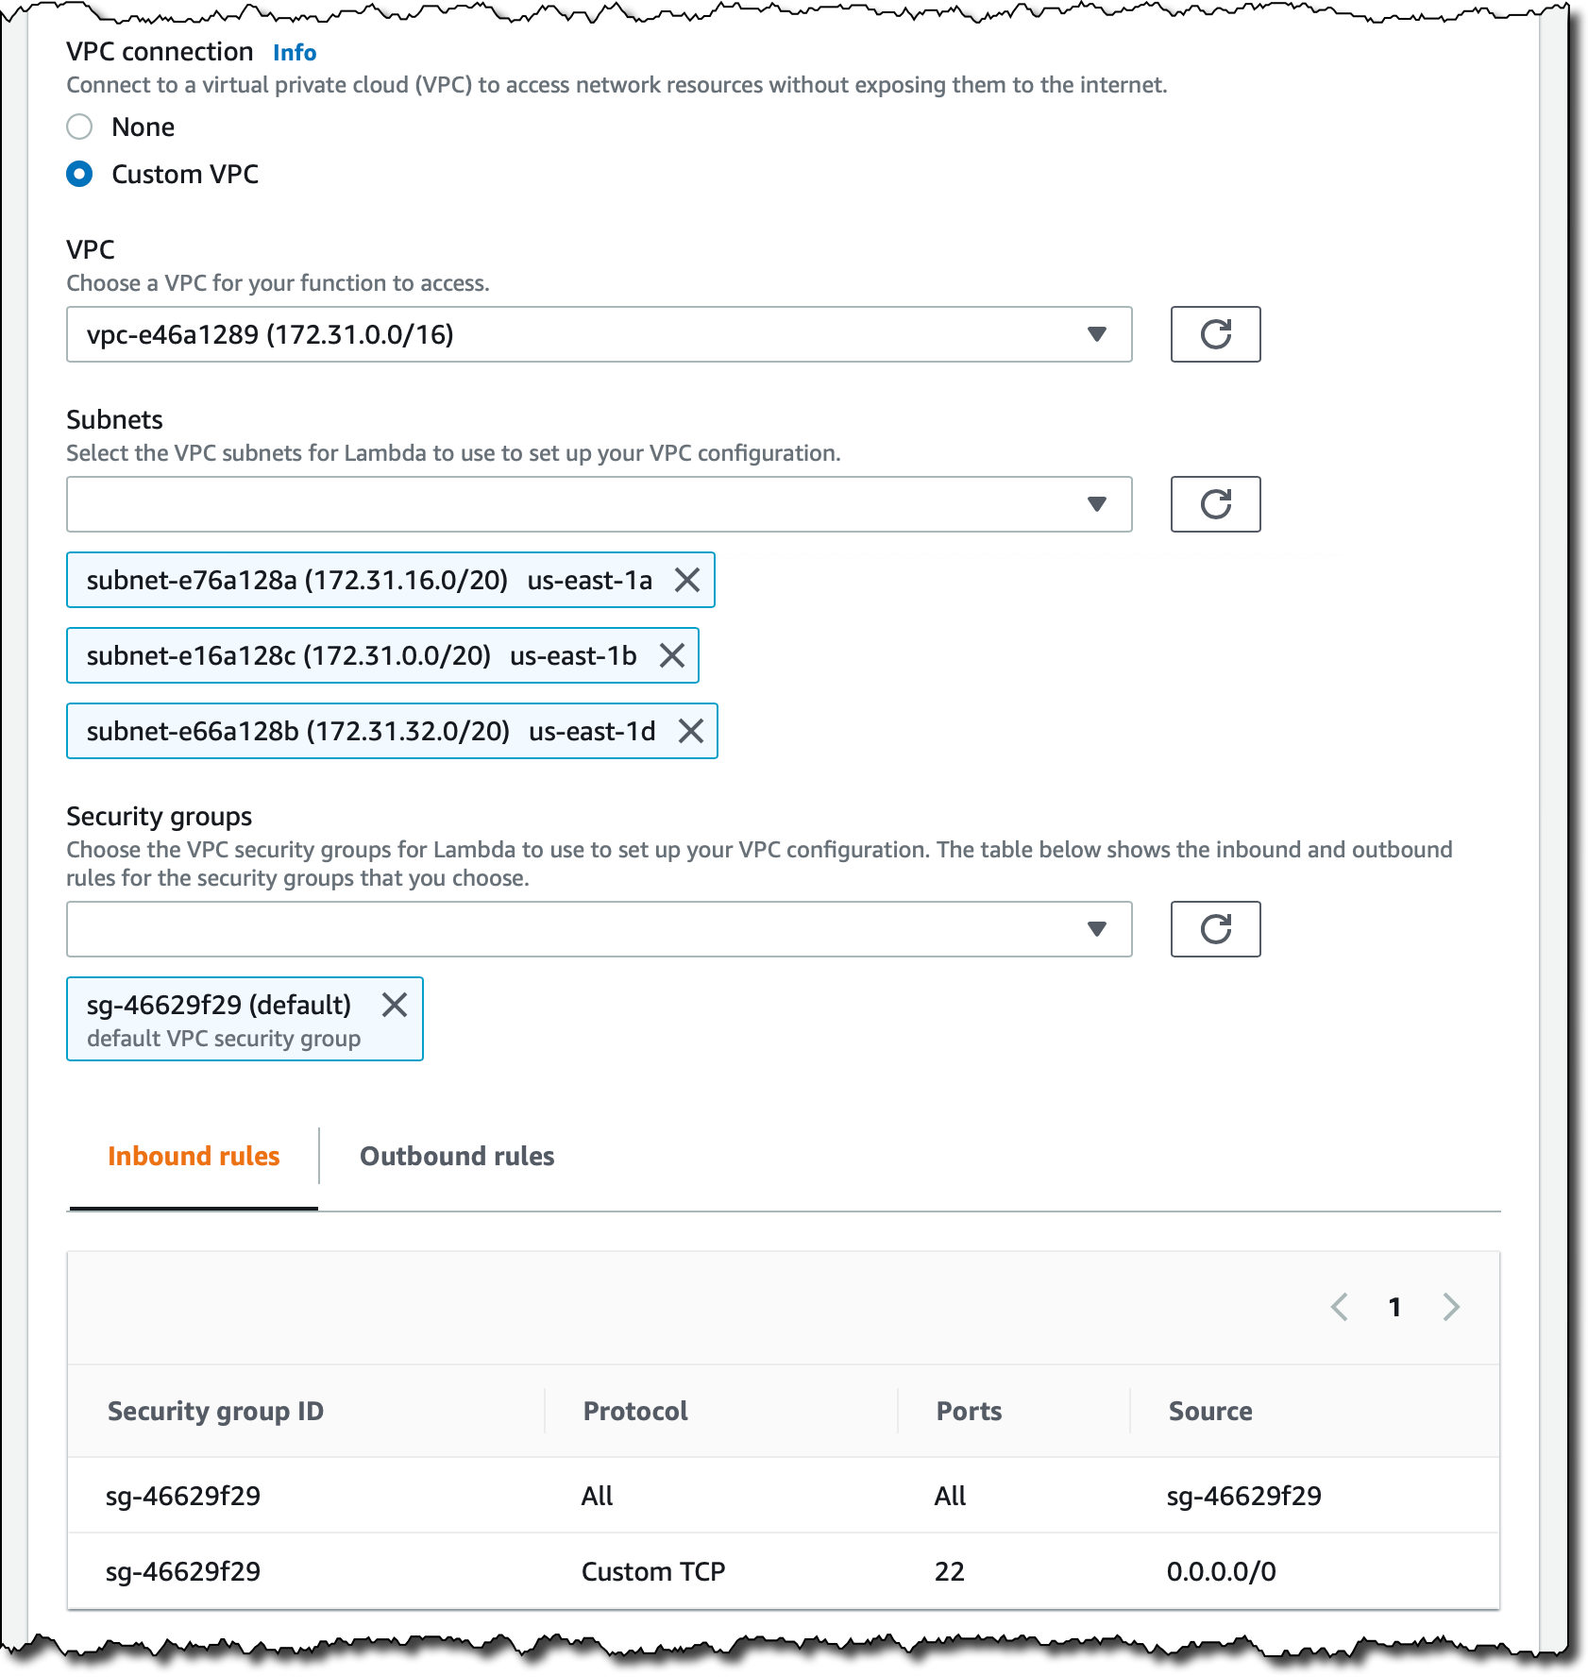Click port 22 cell
Viewport: 1588px width, 1677px height.
coord(949,1571)
